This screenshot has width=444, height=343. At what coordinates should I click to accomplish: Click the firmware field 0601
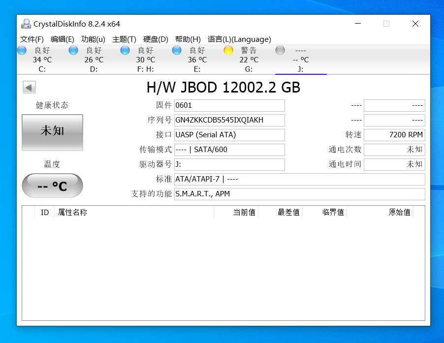pyautogui.click(x=229, y=105)
